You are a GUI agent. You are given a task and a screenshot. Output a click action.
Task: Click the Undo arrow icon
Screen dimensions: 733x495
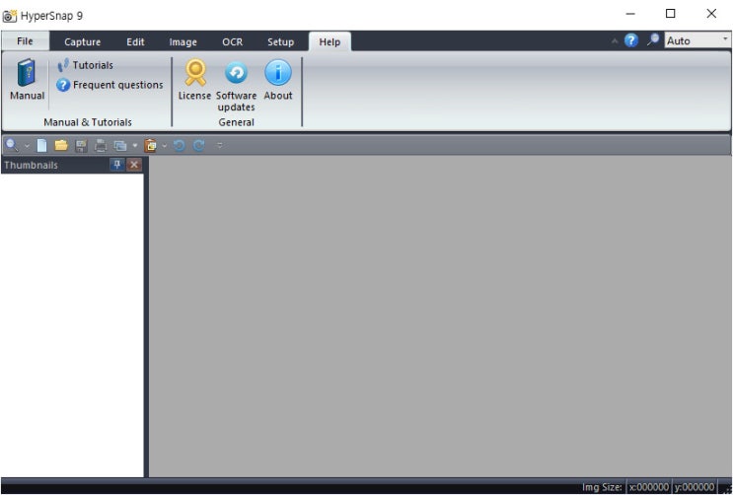click(179, 146)
